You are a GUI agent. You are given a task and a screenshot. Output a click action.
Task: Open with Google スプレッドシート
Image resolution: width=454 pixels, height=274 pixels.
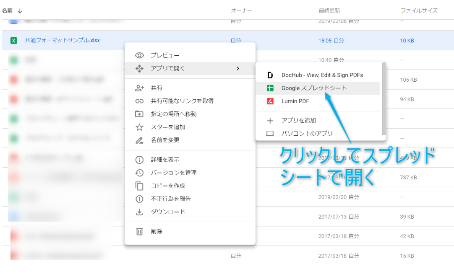point(318,88)
